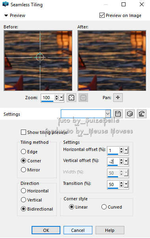Viewport: 150px width, 239px height.
Task: Enable Show tiling preview checkbox
Action: (x=23, y=132)
